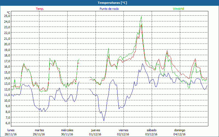This screenshot has height=137, width=219.
Task: Select the jueves day label
Action: tap(95, 130)
